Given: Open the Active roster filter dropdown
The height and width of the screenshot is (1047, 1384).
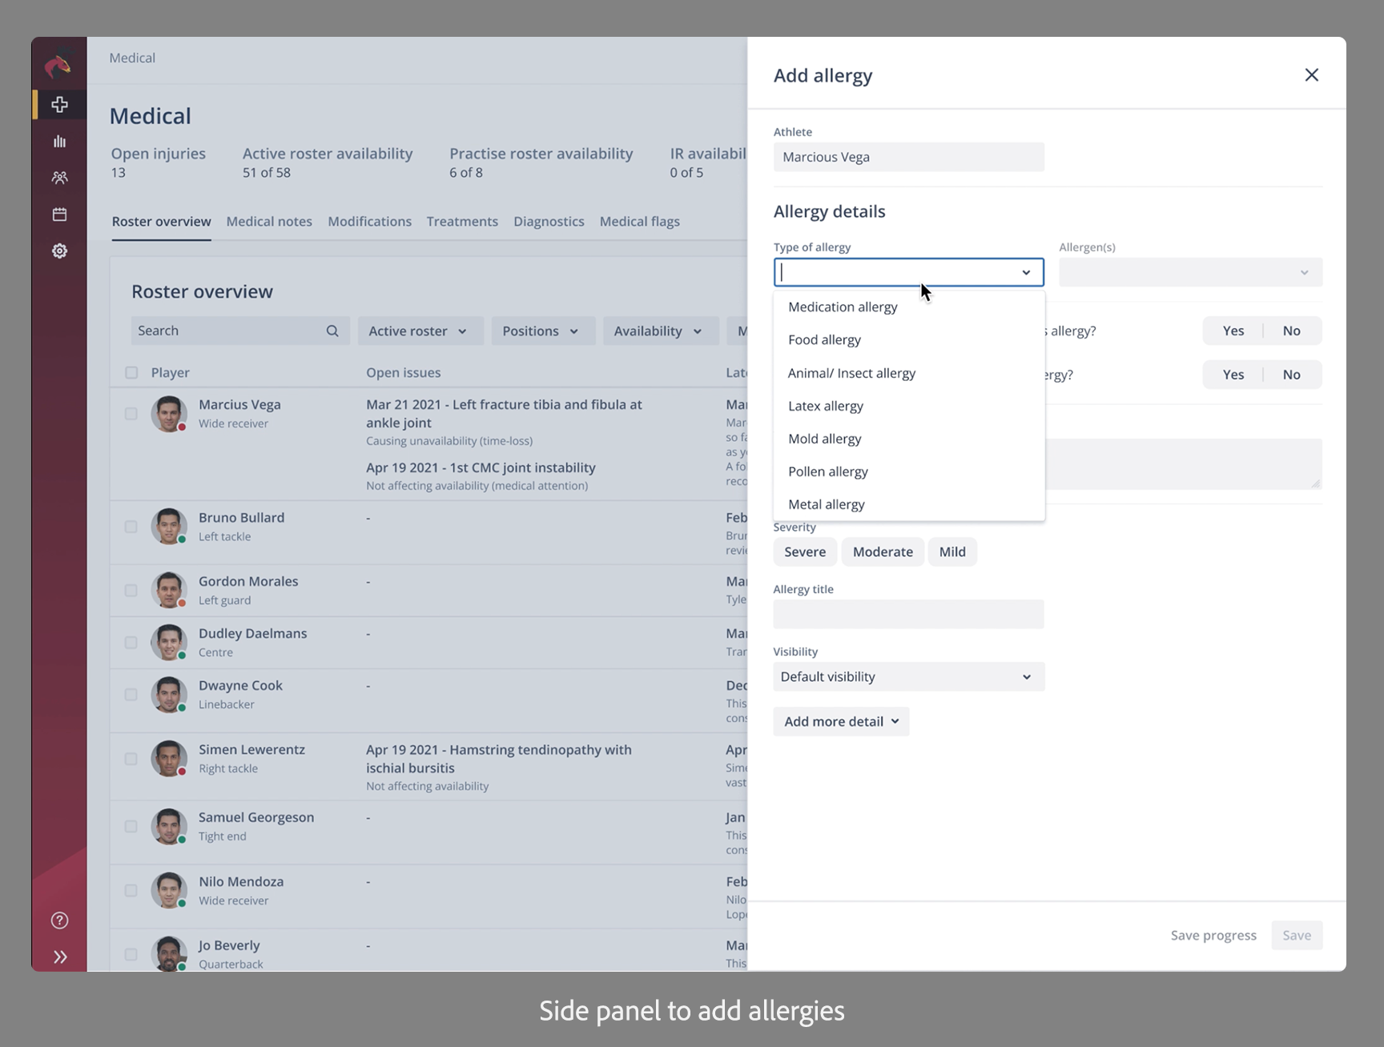Looking at the screenshot, I should coord(420,331).
